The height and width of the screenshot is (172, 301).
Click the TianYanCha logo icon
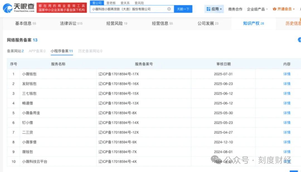(8, 8)
